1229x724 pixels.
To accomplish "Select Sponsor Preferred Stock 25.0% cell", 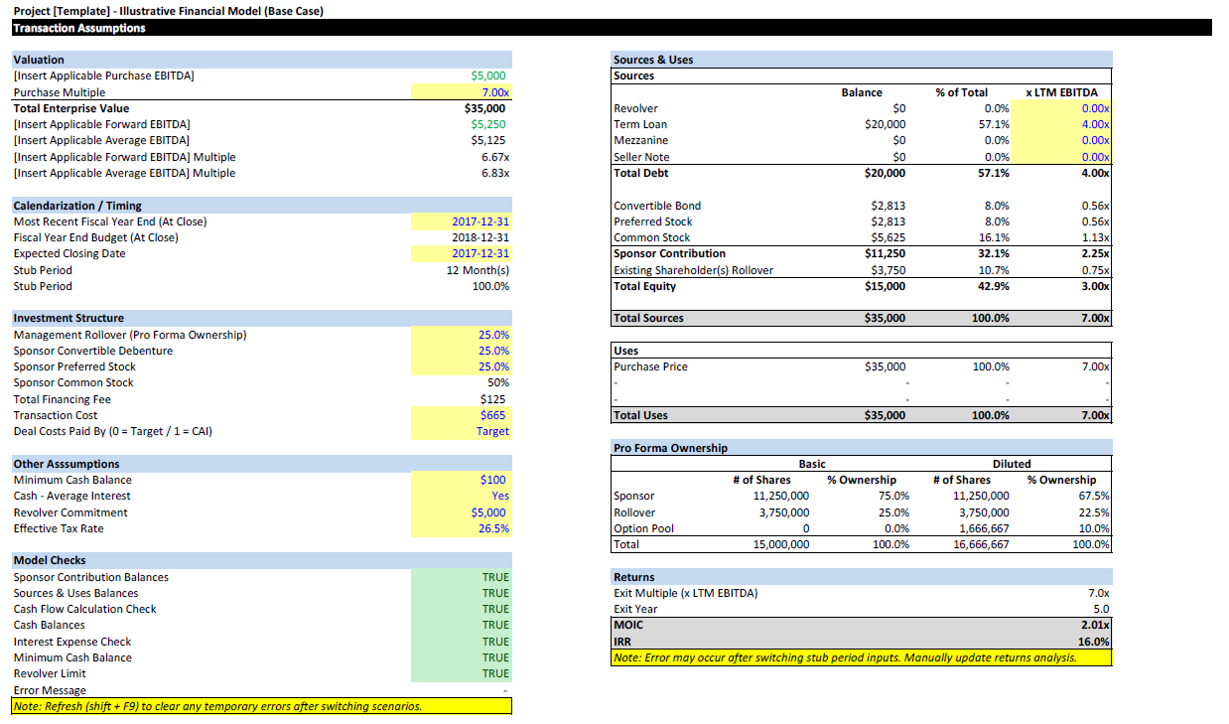I will point(461,366).
